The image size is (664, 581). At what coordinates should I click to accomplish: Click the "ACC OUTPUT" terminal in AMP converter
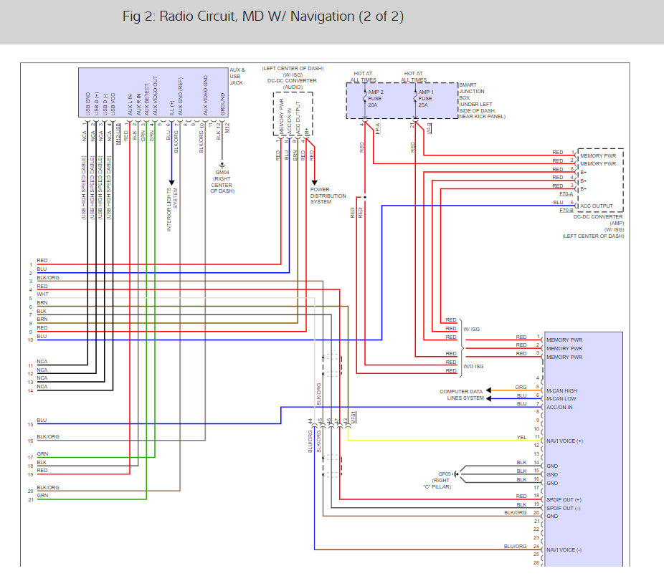point(597,206)
